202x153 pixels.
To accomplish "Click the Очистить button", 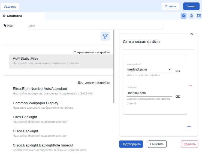I will pos(157,144).
